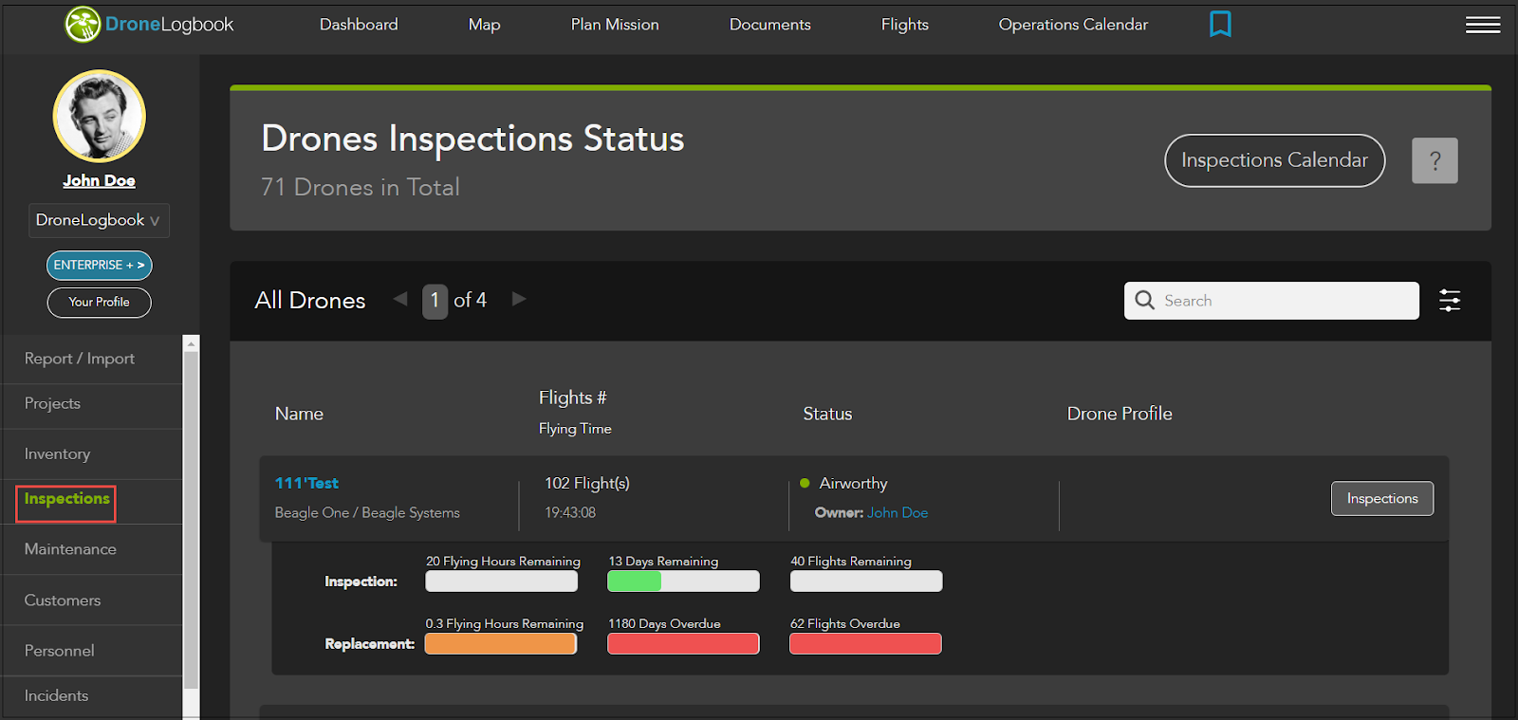Open the Plan Mission menu

(615, 25)
